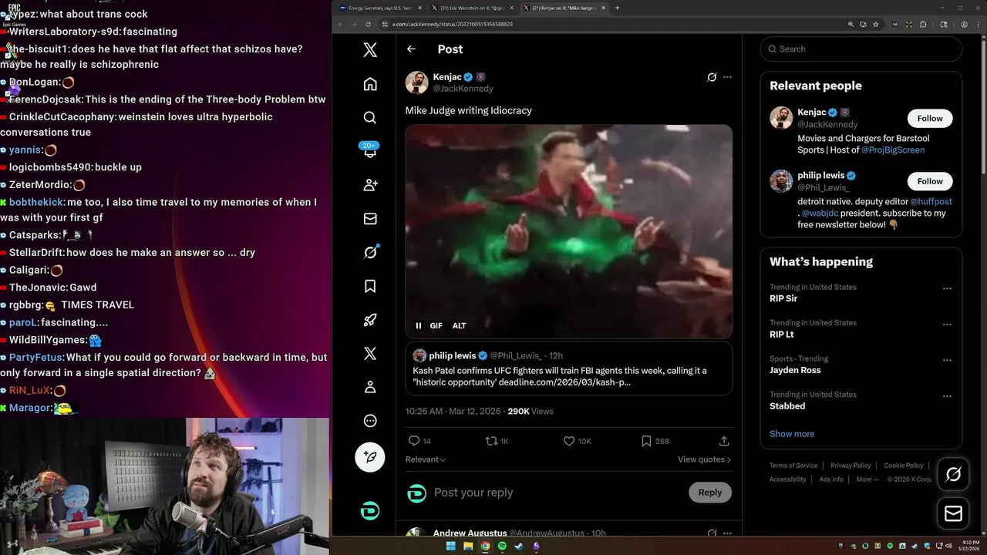This screenshot has height=555, width=987.
Task: Switch to Energy Secretary browser tab
Action: point(381,8)
